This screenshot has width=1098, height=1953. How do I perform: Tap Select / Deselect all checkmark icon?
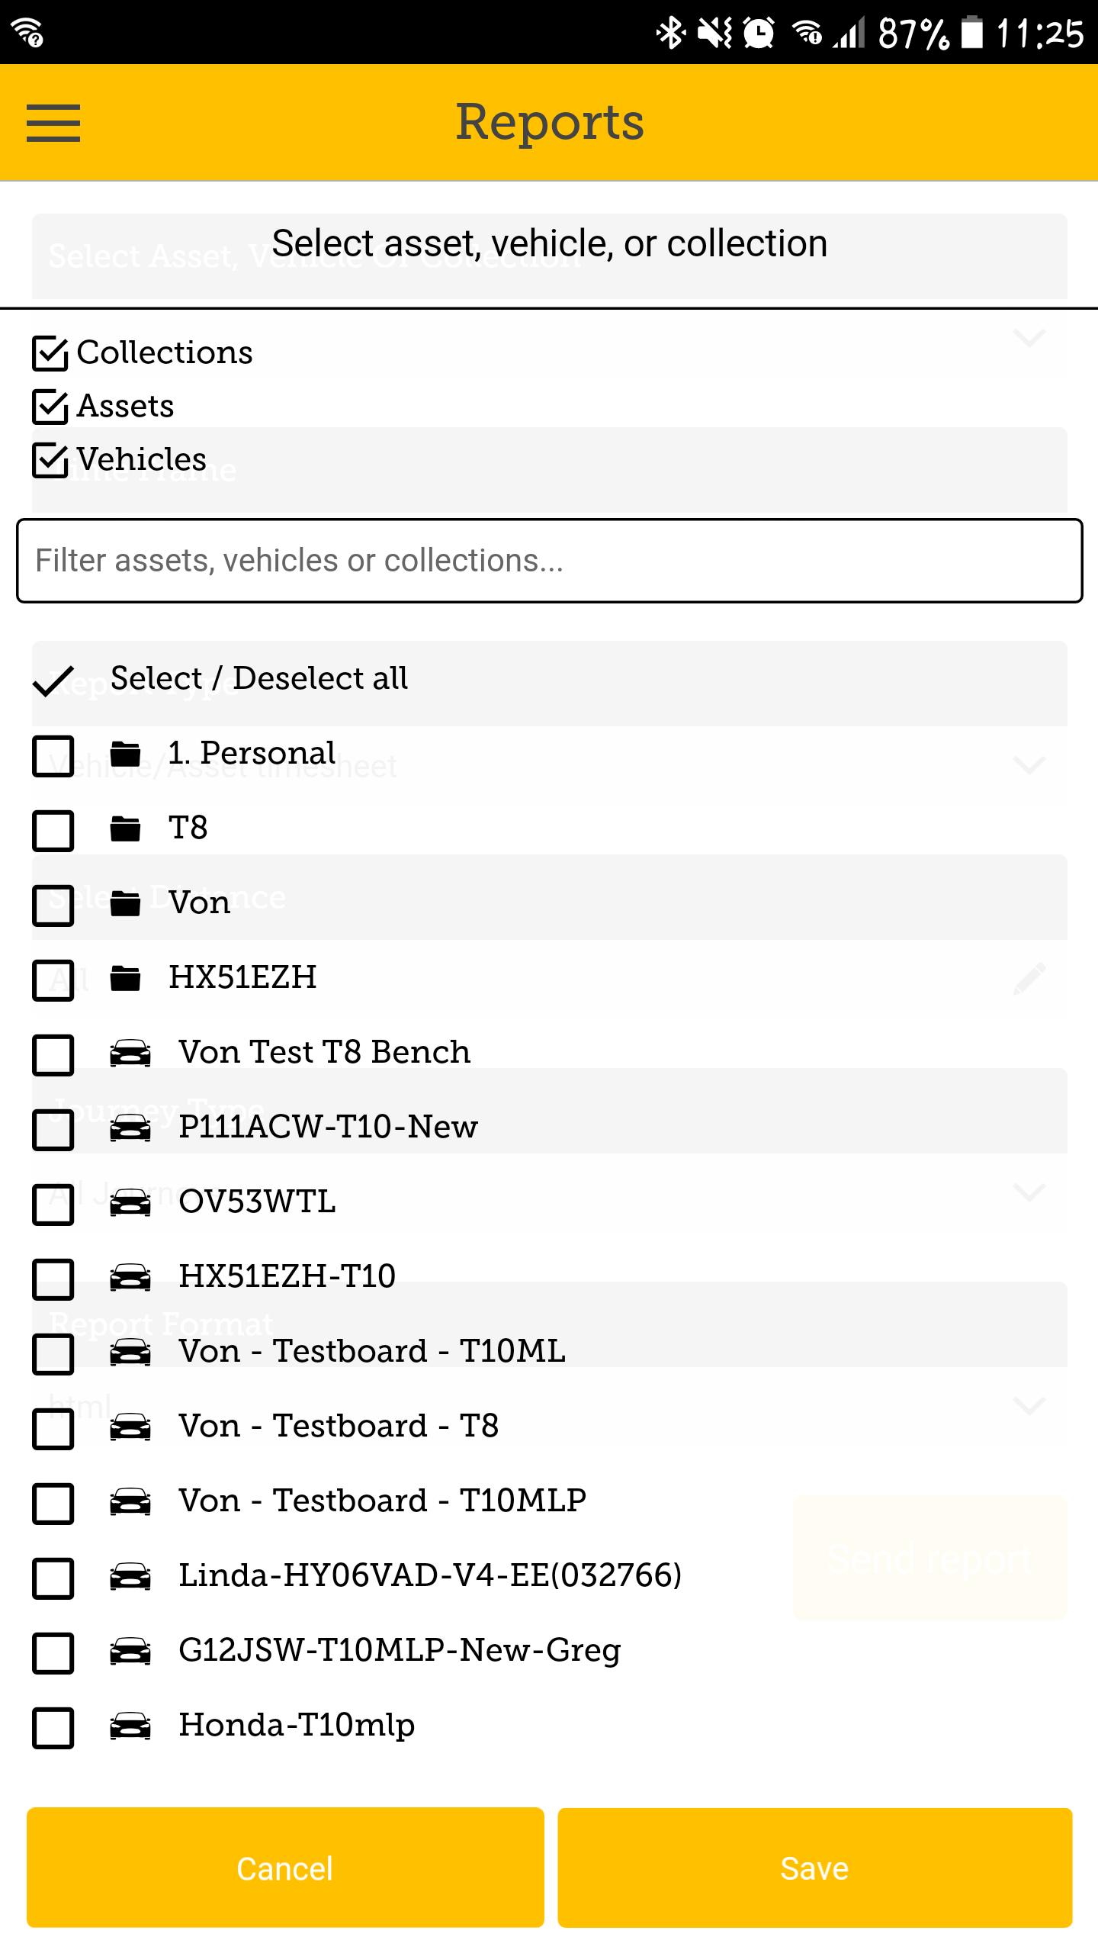[x=53, y=680]
